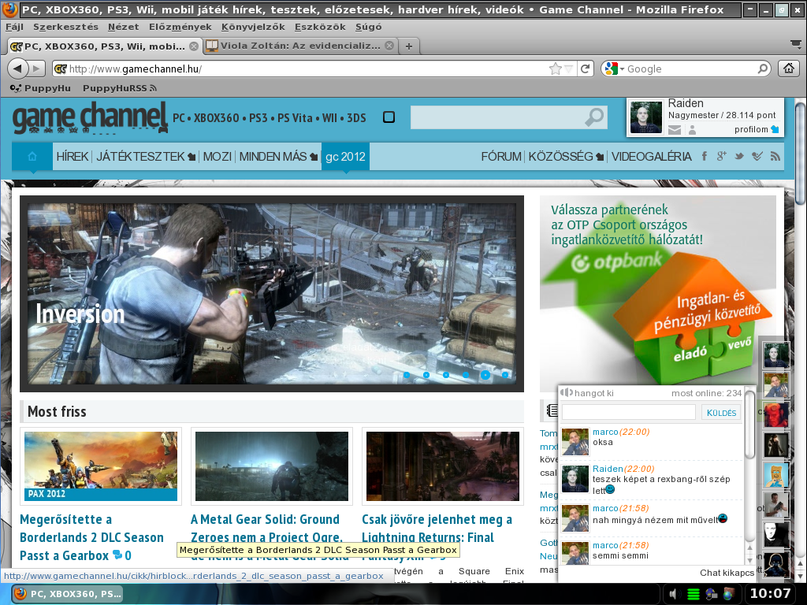Open the Könyvjelzők menu
The height and width of the screenshot is (605, 807).
(253, 27)
